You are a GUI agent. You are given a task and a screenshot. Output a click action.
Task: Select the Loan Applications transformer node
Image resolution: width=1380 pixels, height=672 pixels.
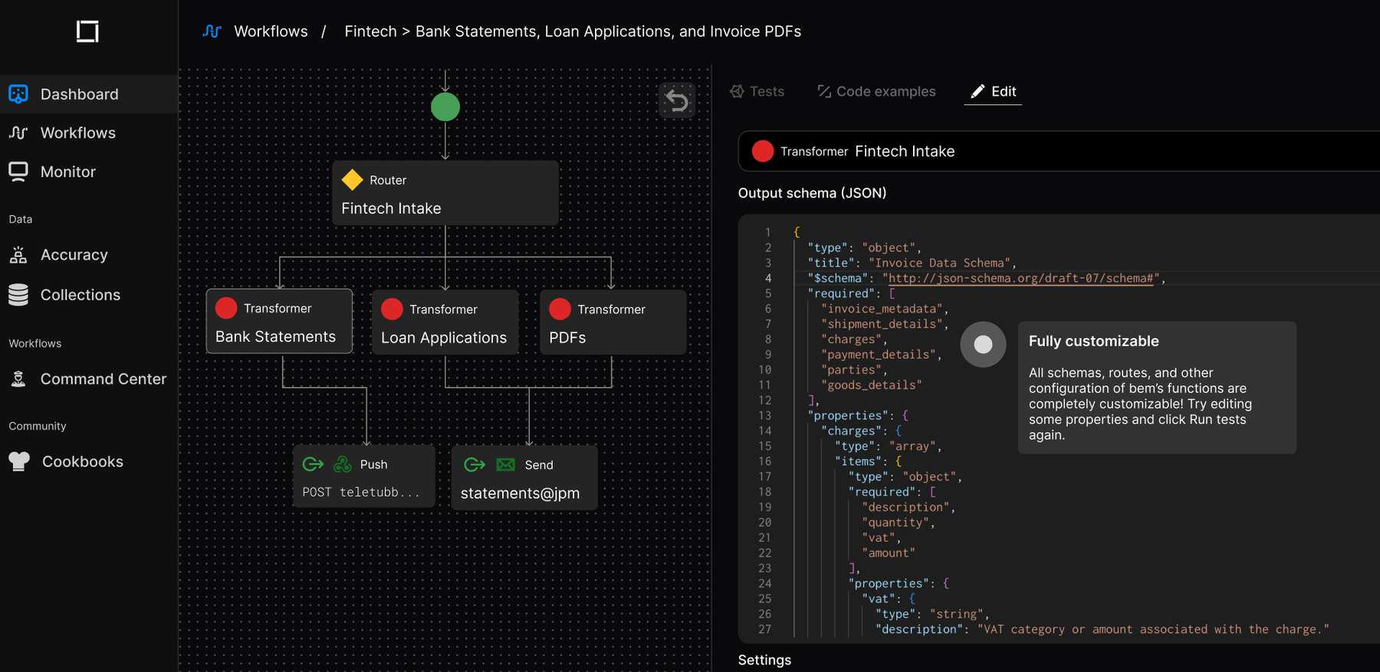point(445,323)
